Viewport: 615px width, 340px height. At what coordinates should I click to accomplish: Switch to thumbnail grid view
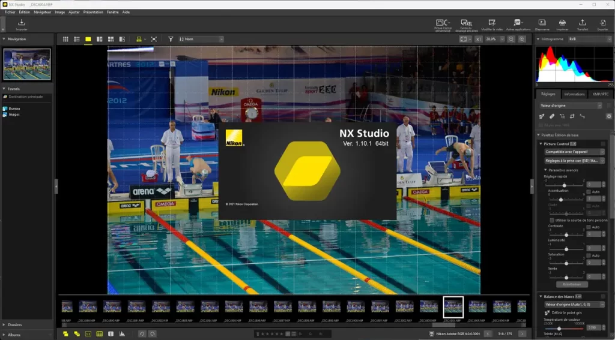click(x=65, y=39)
